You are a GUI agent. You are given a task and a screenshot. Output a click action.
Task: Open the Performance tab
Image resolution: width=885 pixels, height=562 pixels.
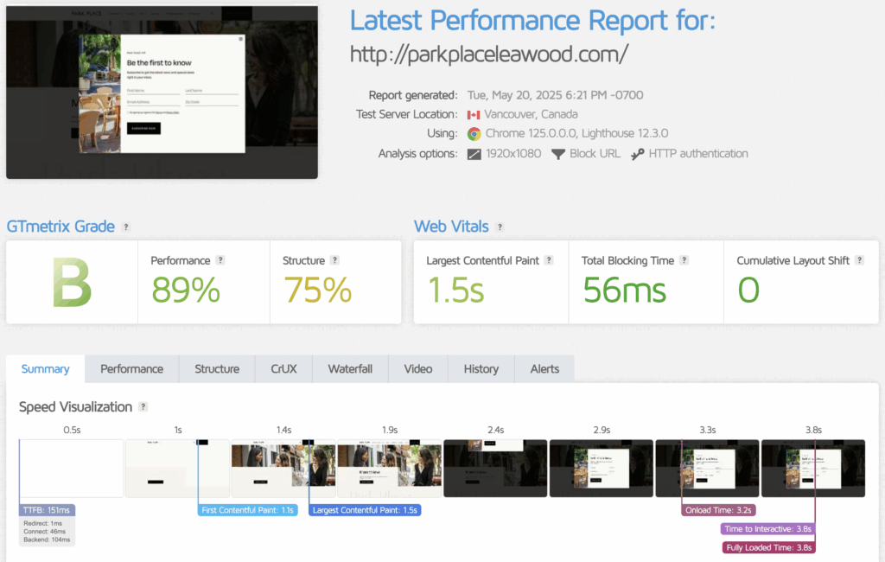pos(132,369)
